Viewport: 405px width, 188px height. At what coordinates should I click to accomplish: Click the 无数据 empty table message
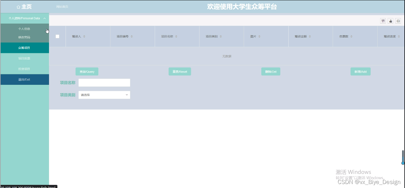click(x=227, y=56)
